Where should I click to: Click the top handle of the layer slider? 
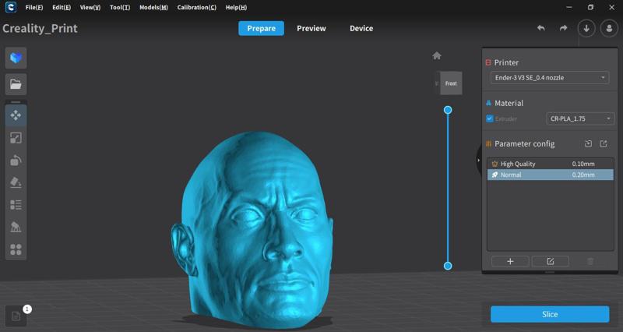(448, 110)
